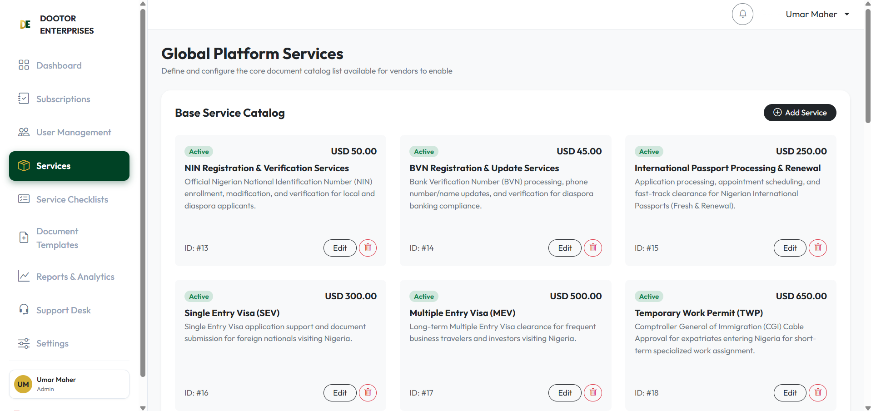
Task: Edit the BVN Registration & Update service
Action: click(x=565, y=248)
